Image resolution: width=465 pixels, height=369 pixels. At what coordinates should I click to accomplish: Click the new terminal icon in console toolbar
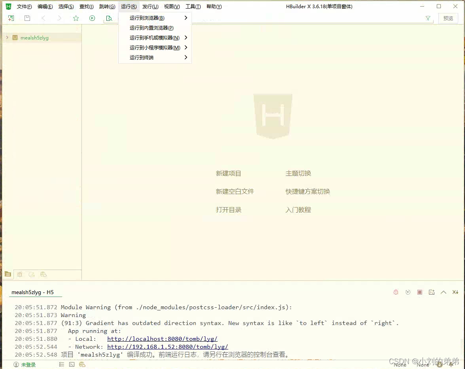pyautogui.click(x=432, y=292)
